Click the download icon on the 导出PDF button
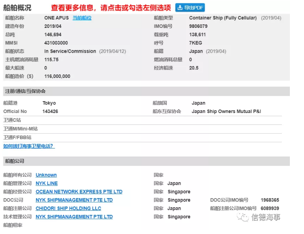This screenshot has width=304, height=234. point(180,8)
